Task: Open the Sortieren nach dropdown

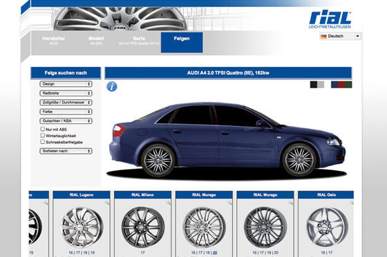Action: click(66, 151)
